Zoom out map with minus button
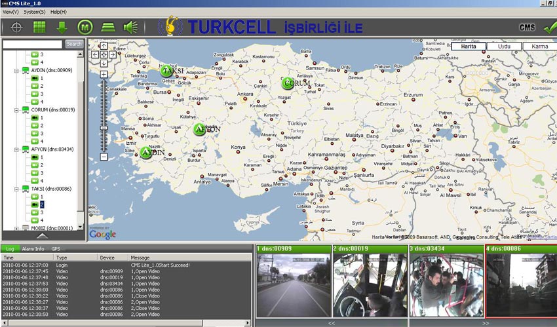The image size is (557, 327). [x=104, y=157]
